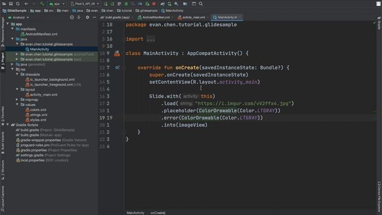Click the tutorial breadcrumb item
The image size is (382, 215).
click(x=124, y=11)
